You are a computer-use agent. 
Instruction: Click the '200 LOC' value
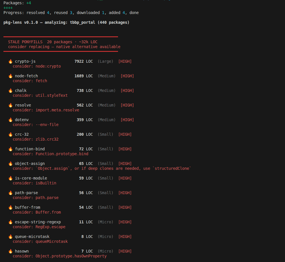pyautogui.click(x=85, y=135)
